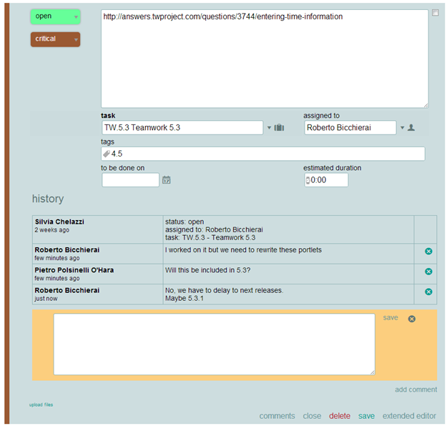Tick the checkbox beside the description
447x426 pixels.
(x=436, y=13)
